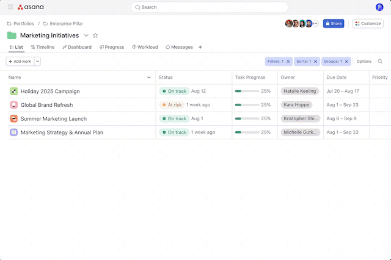Click the Holiday 2025 Campaign progress bar
The width and height of the screenshot is (391, 260).
pos(246,91)
